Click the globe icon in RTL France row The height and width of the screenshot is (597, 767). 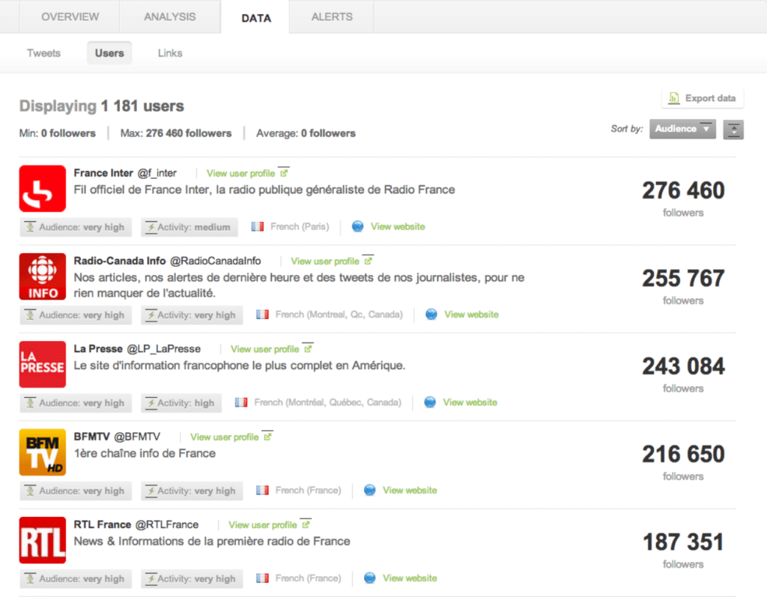click(370, 578)
